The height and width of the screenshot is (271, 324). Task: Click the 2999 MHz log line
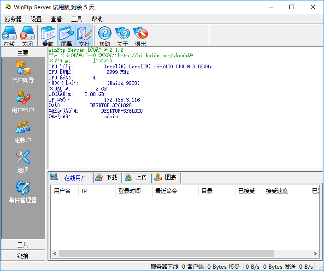(x=118, y=72)
